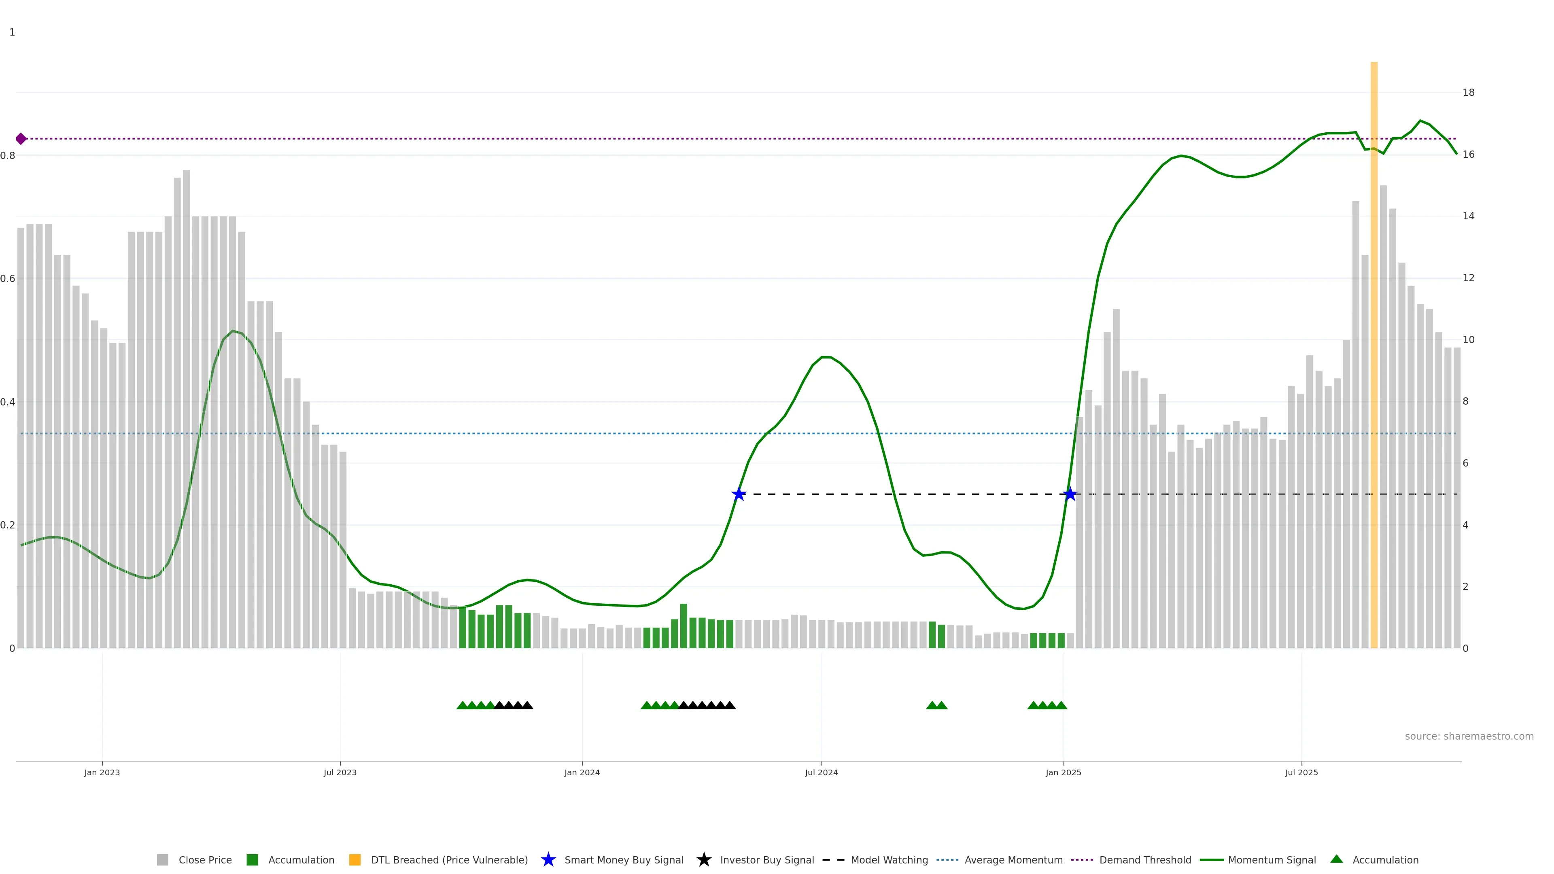
Task: Click the green triangle Accumulation legend icon
Action: click(1336, 859)
